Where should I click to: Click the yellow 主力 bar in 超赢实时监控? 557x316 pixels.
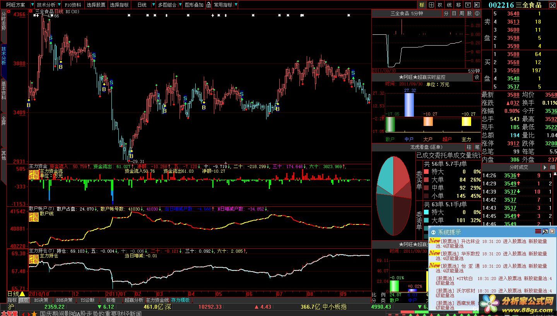[466, 121]
